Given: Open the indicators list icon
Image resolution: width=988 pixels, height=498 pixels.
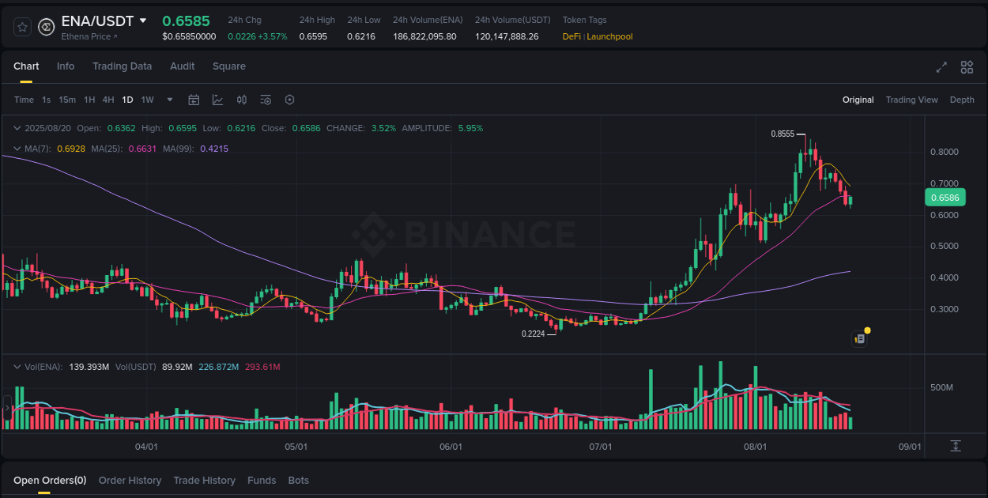Looking at the screenshot, I should coord(265,100).
